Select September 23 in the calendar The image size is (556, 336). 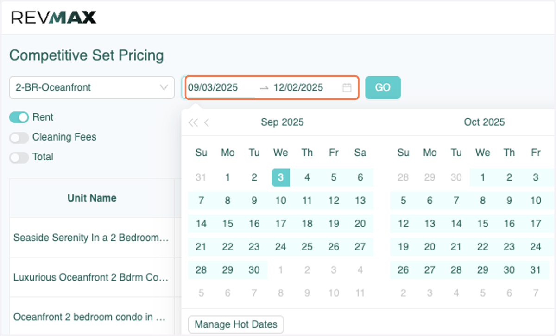(254, 247)
